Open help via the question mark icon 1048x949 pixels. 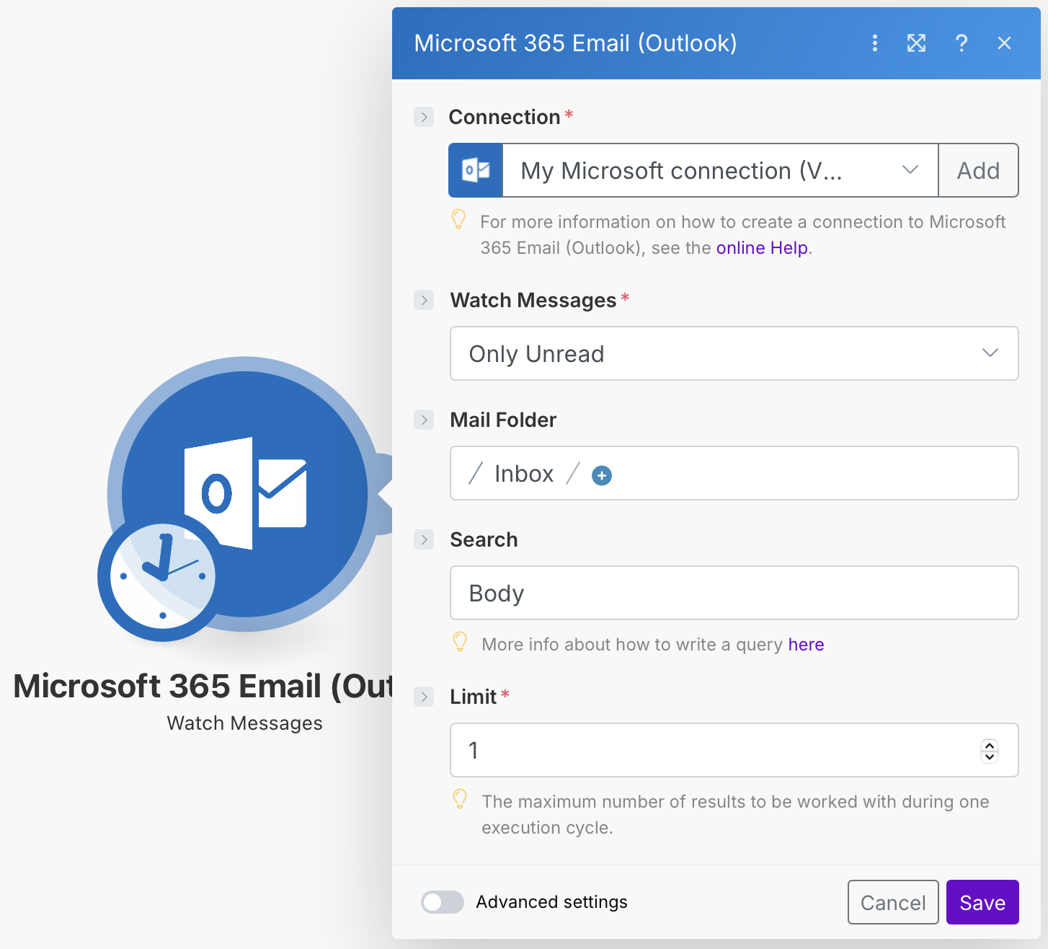click(961, 43)
